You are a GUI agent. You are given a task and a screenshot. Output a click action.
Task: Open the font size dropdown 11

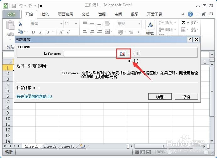point(76,24)
